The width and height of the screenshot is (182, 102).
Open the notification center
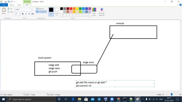pos(177,99)
